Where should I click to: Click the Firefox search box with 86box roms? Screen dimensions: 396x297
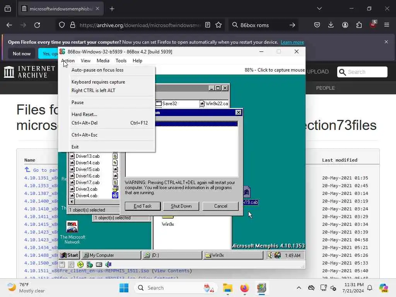pos(263,25)
